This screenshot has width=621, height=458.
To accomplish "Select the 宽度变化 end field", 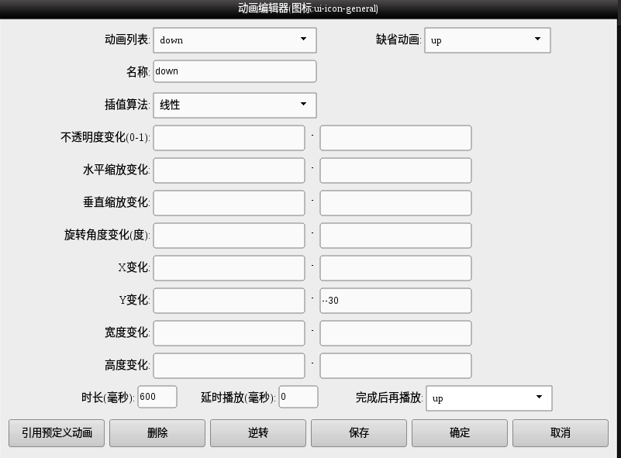I will click(x=395, y=333).
